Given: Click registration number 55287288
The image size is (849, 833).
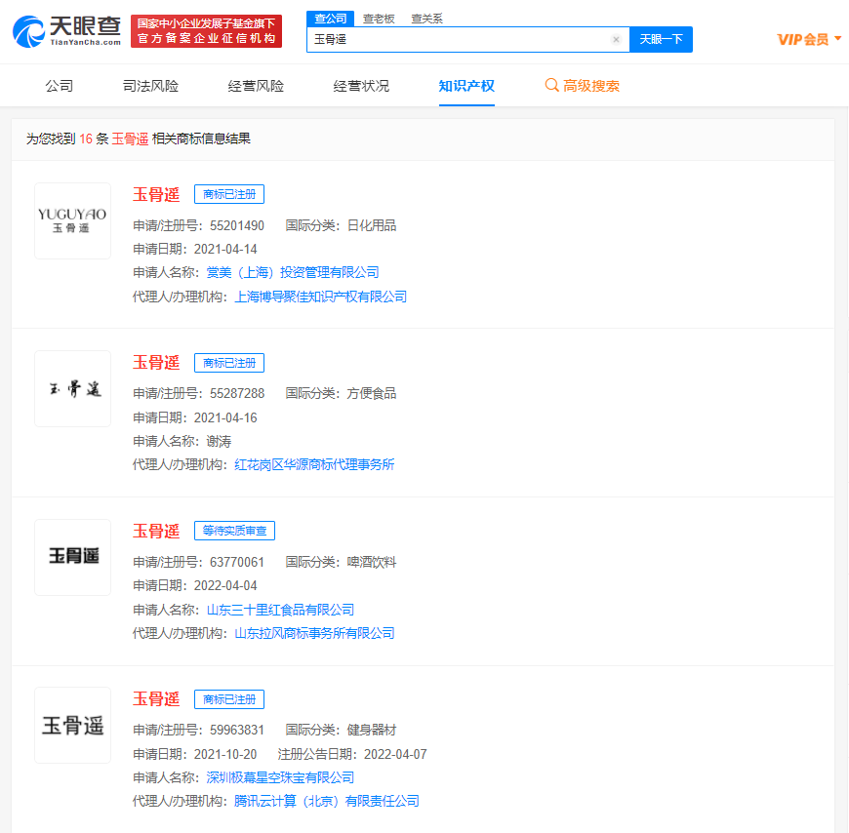Looking at the screenshot, I should click(x=237, y=393).
